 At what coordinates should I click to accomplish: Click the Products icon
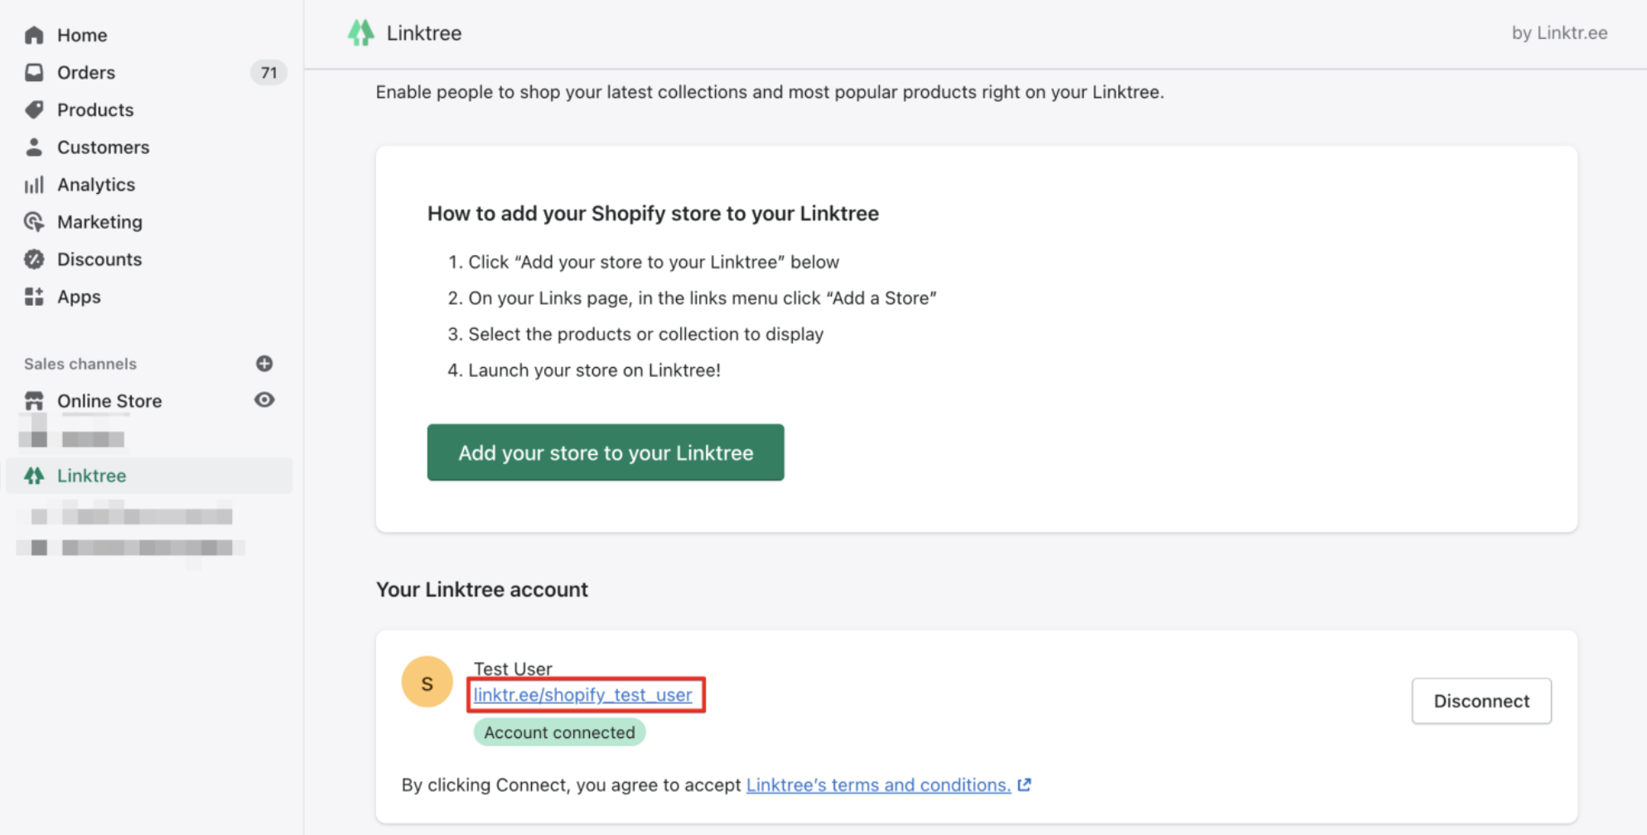tap(34, 109)
